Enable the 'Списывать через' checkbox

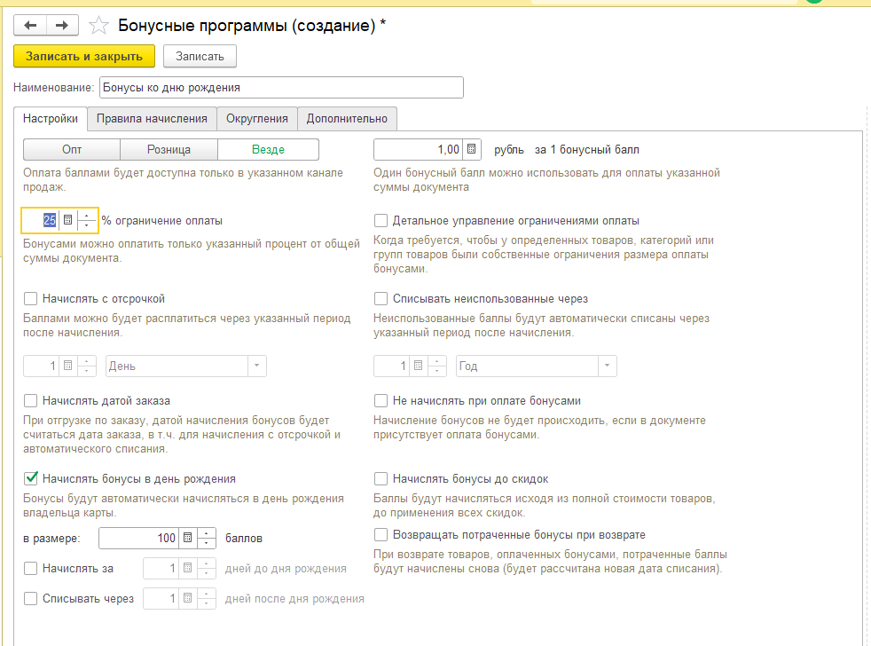pyautogui.click(x=30, y=598)
